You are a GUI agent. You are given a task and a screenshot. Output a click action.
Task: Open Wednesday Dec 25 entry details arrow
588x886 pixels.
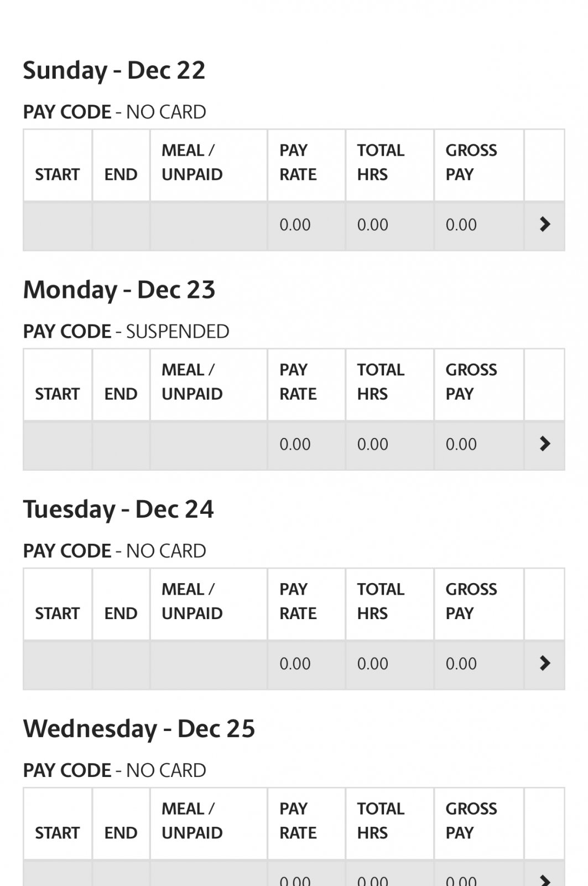[x=545, y=879]
